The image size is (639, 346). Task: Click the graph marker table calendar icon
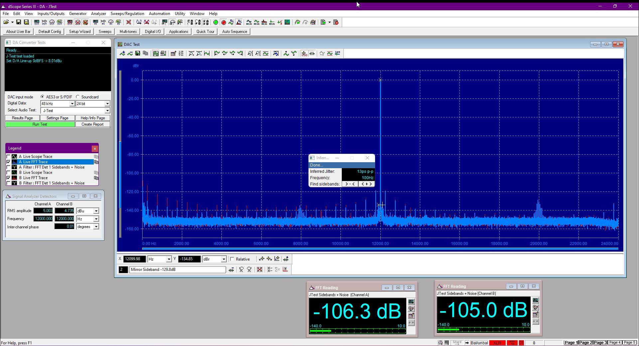tap(173, 54)
